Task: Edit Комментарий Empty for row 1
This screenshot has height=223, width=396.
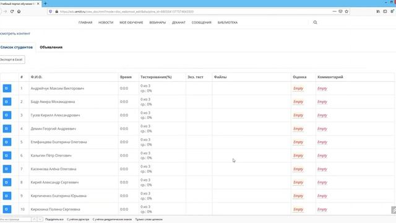Action: point(322,89)
